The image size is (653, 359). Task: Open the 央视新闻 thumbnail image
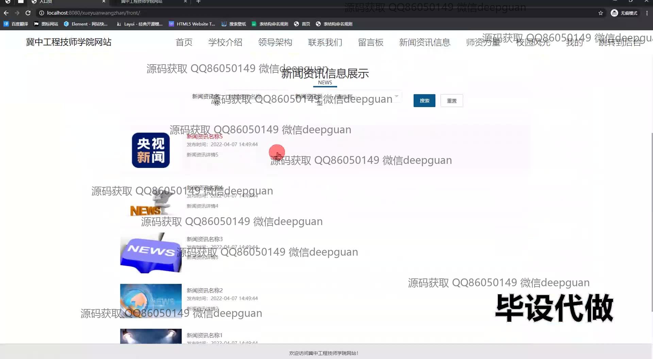tap(151, 150)
